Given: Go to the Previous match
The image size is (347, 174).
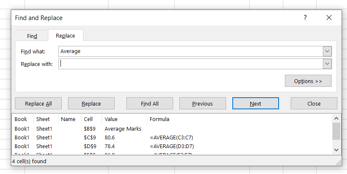Looking at the screenshot, I should (x=202, y=103).
